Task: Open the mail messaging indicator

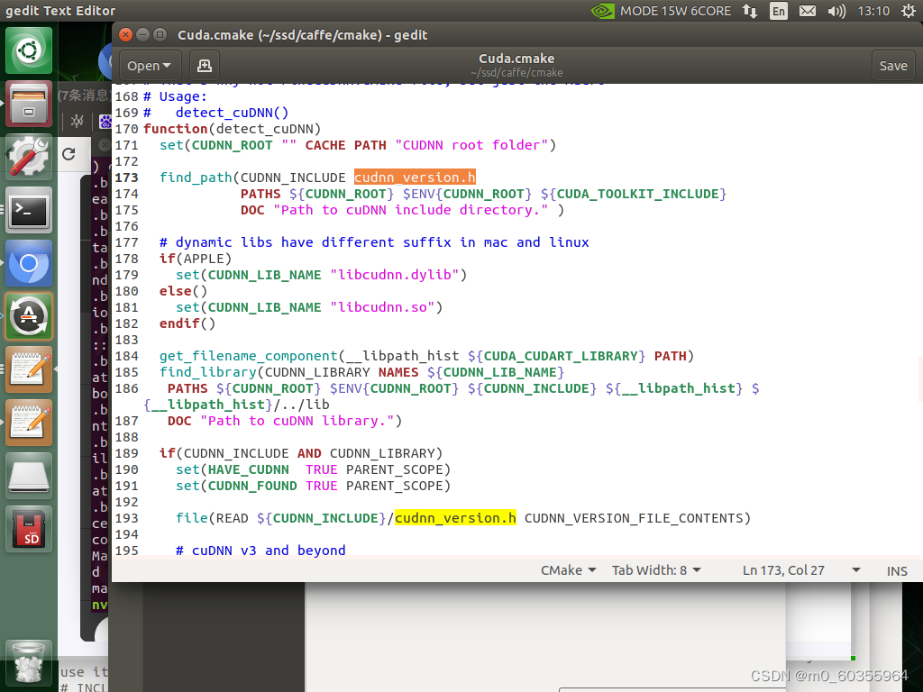Action: point(808,11)
